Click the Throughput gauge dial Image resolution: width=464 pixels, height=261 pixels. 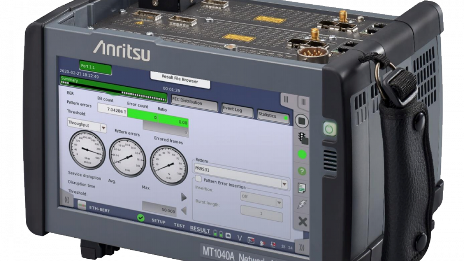87,150
